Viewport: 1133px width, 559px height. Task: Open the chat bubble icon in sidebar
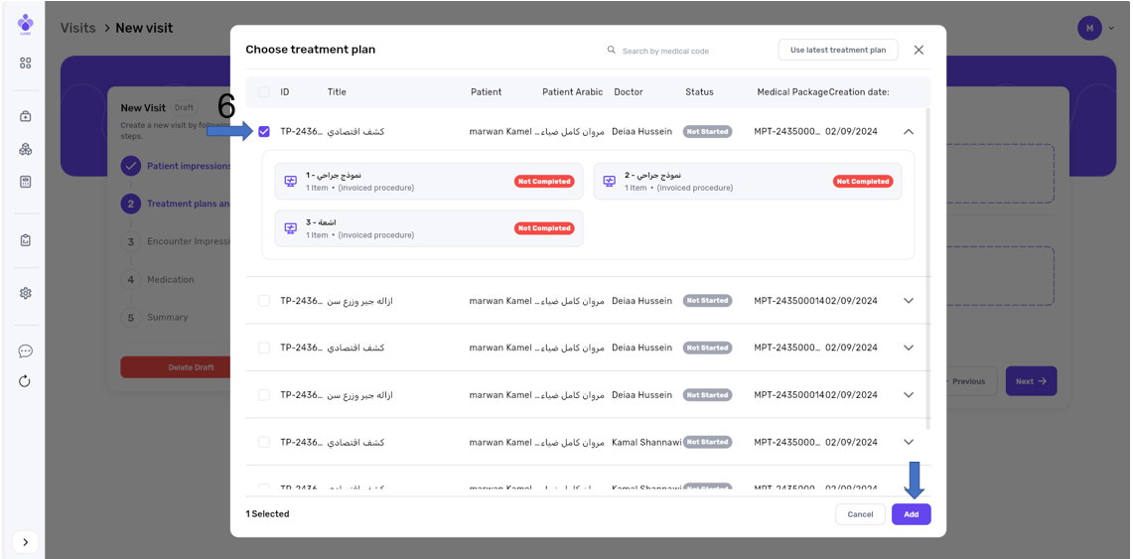[25, 350]
